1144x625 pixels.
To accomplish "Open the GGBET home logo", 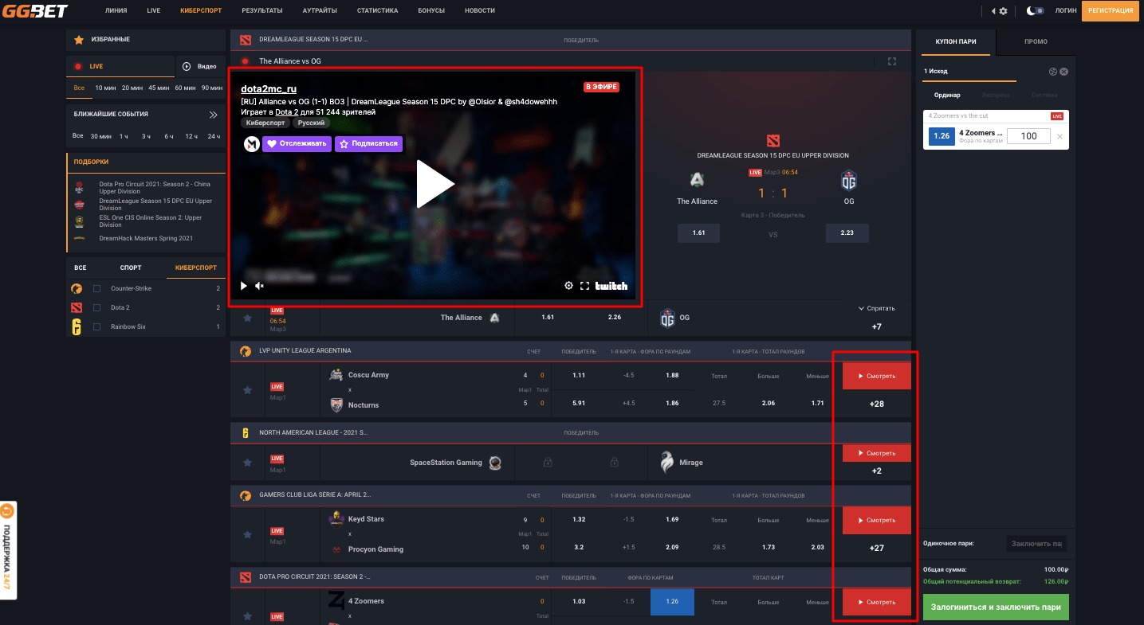I will (x=34, y=11).
